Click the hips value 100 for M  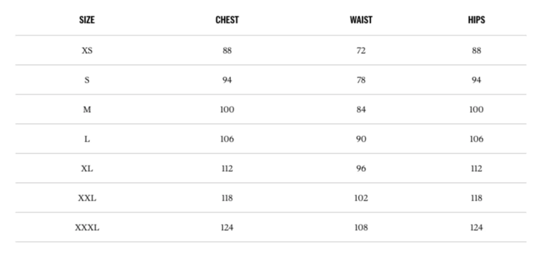[476, 109]
